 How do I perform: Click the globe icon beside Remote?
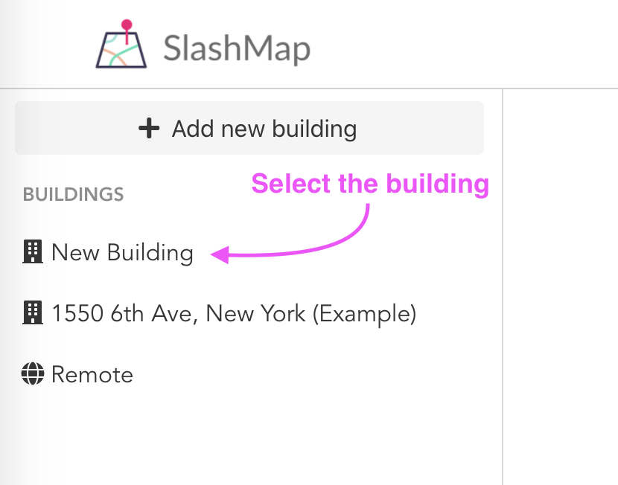33,373
